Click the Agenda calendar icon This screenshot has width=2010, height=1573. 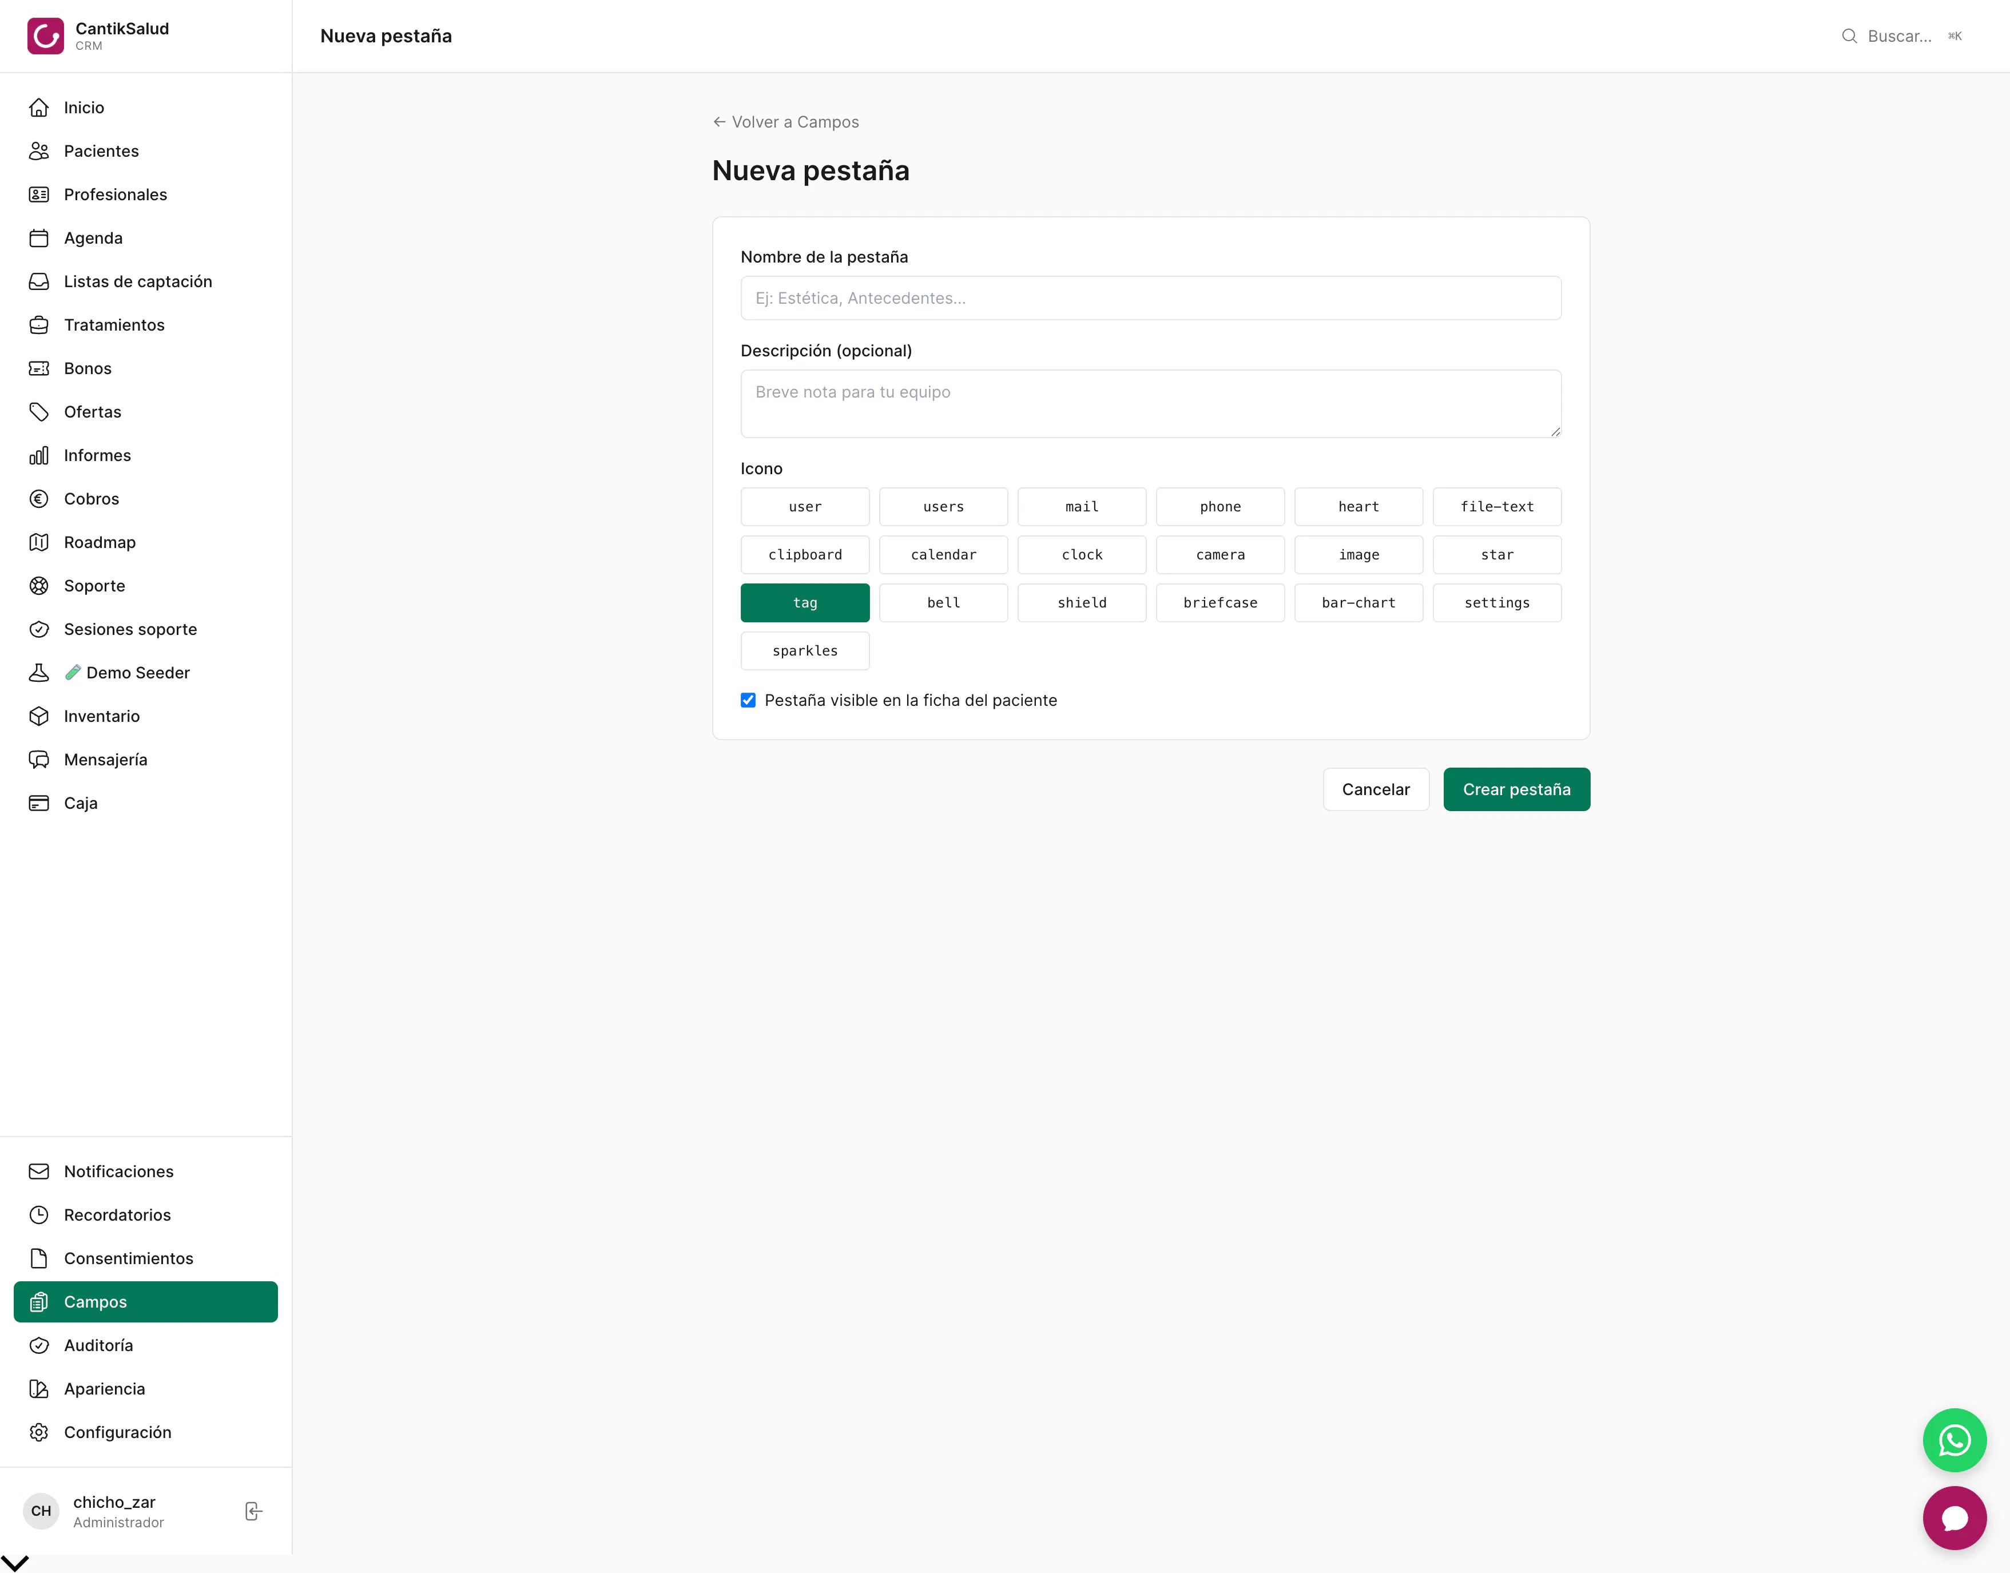(39, 237)
